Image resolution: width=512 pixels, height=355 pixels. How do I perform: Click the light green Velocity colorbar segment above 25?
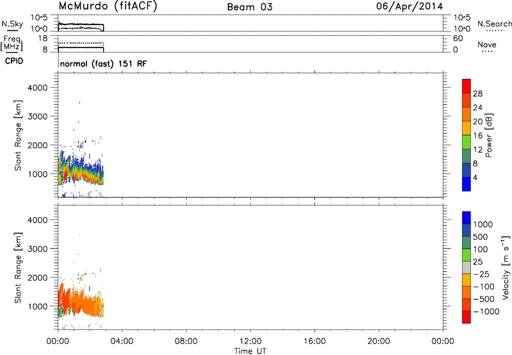[467, 255]
